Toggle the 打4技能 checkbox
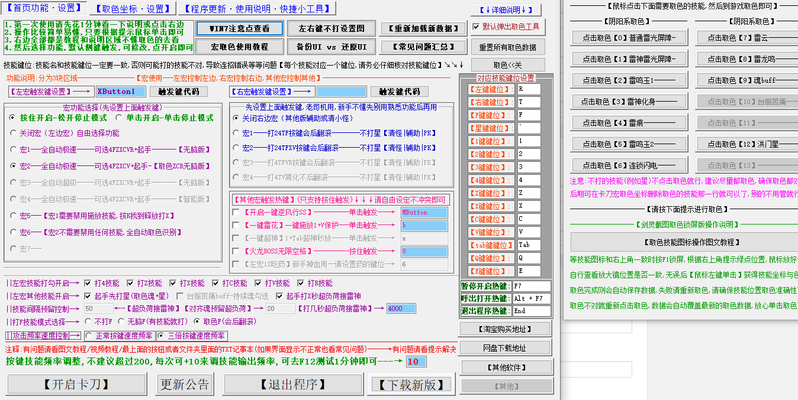The width and height of the screenshot is (798, 400). point(88,283)
